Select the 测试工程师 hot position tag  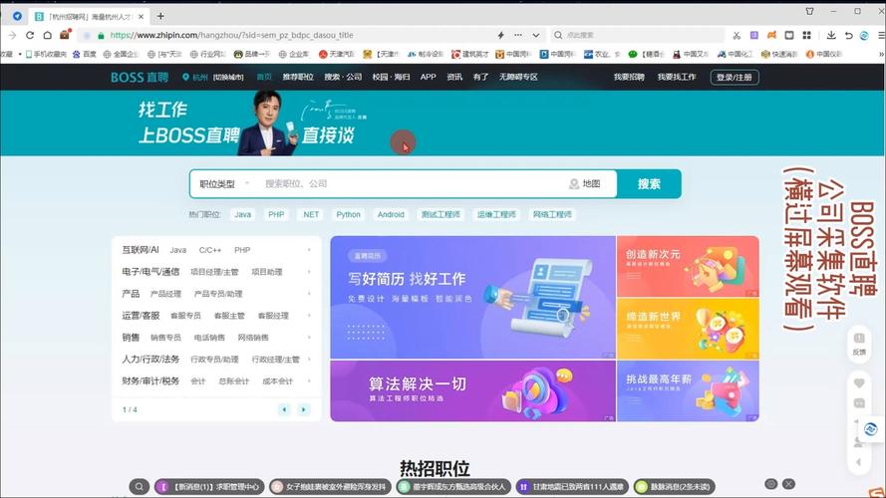[441, 214]
